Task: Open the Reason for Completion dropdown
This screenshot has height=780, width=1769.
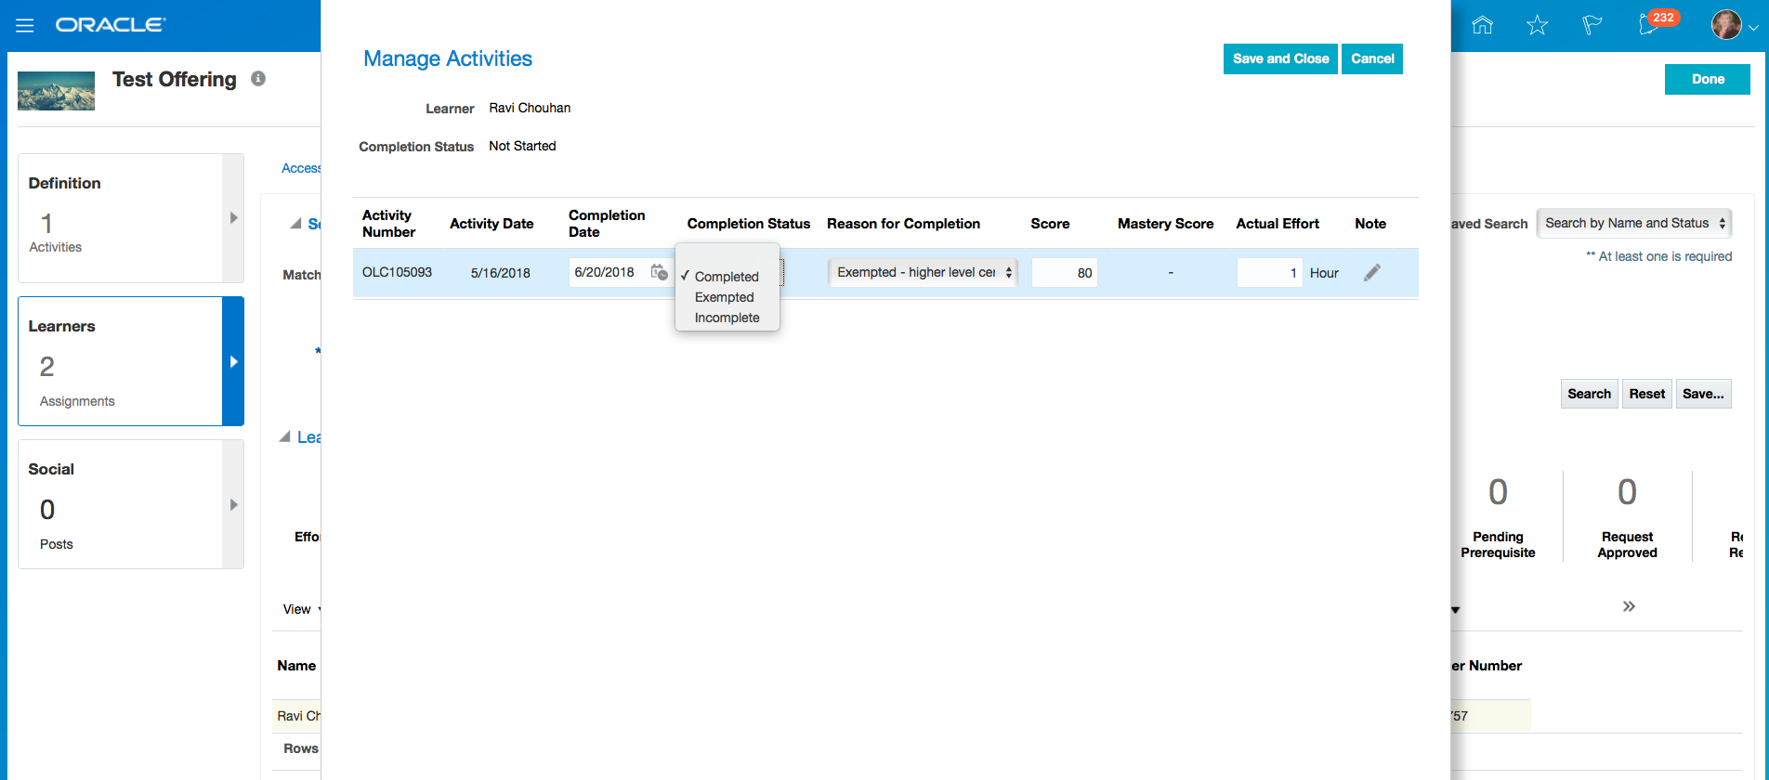Action: [x=924, y=272]
